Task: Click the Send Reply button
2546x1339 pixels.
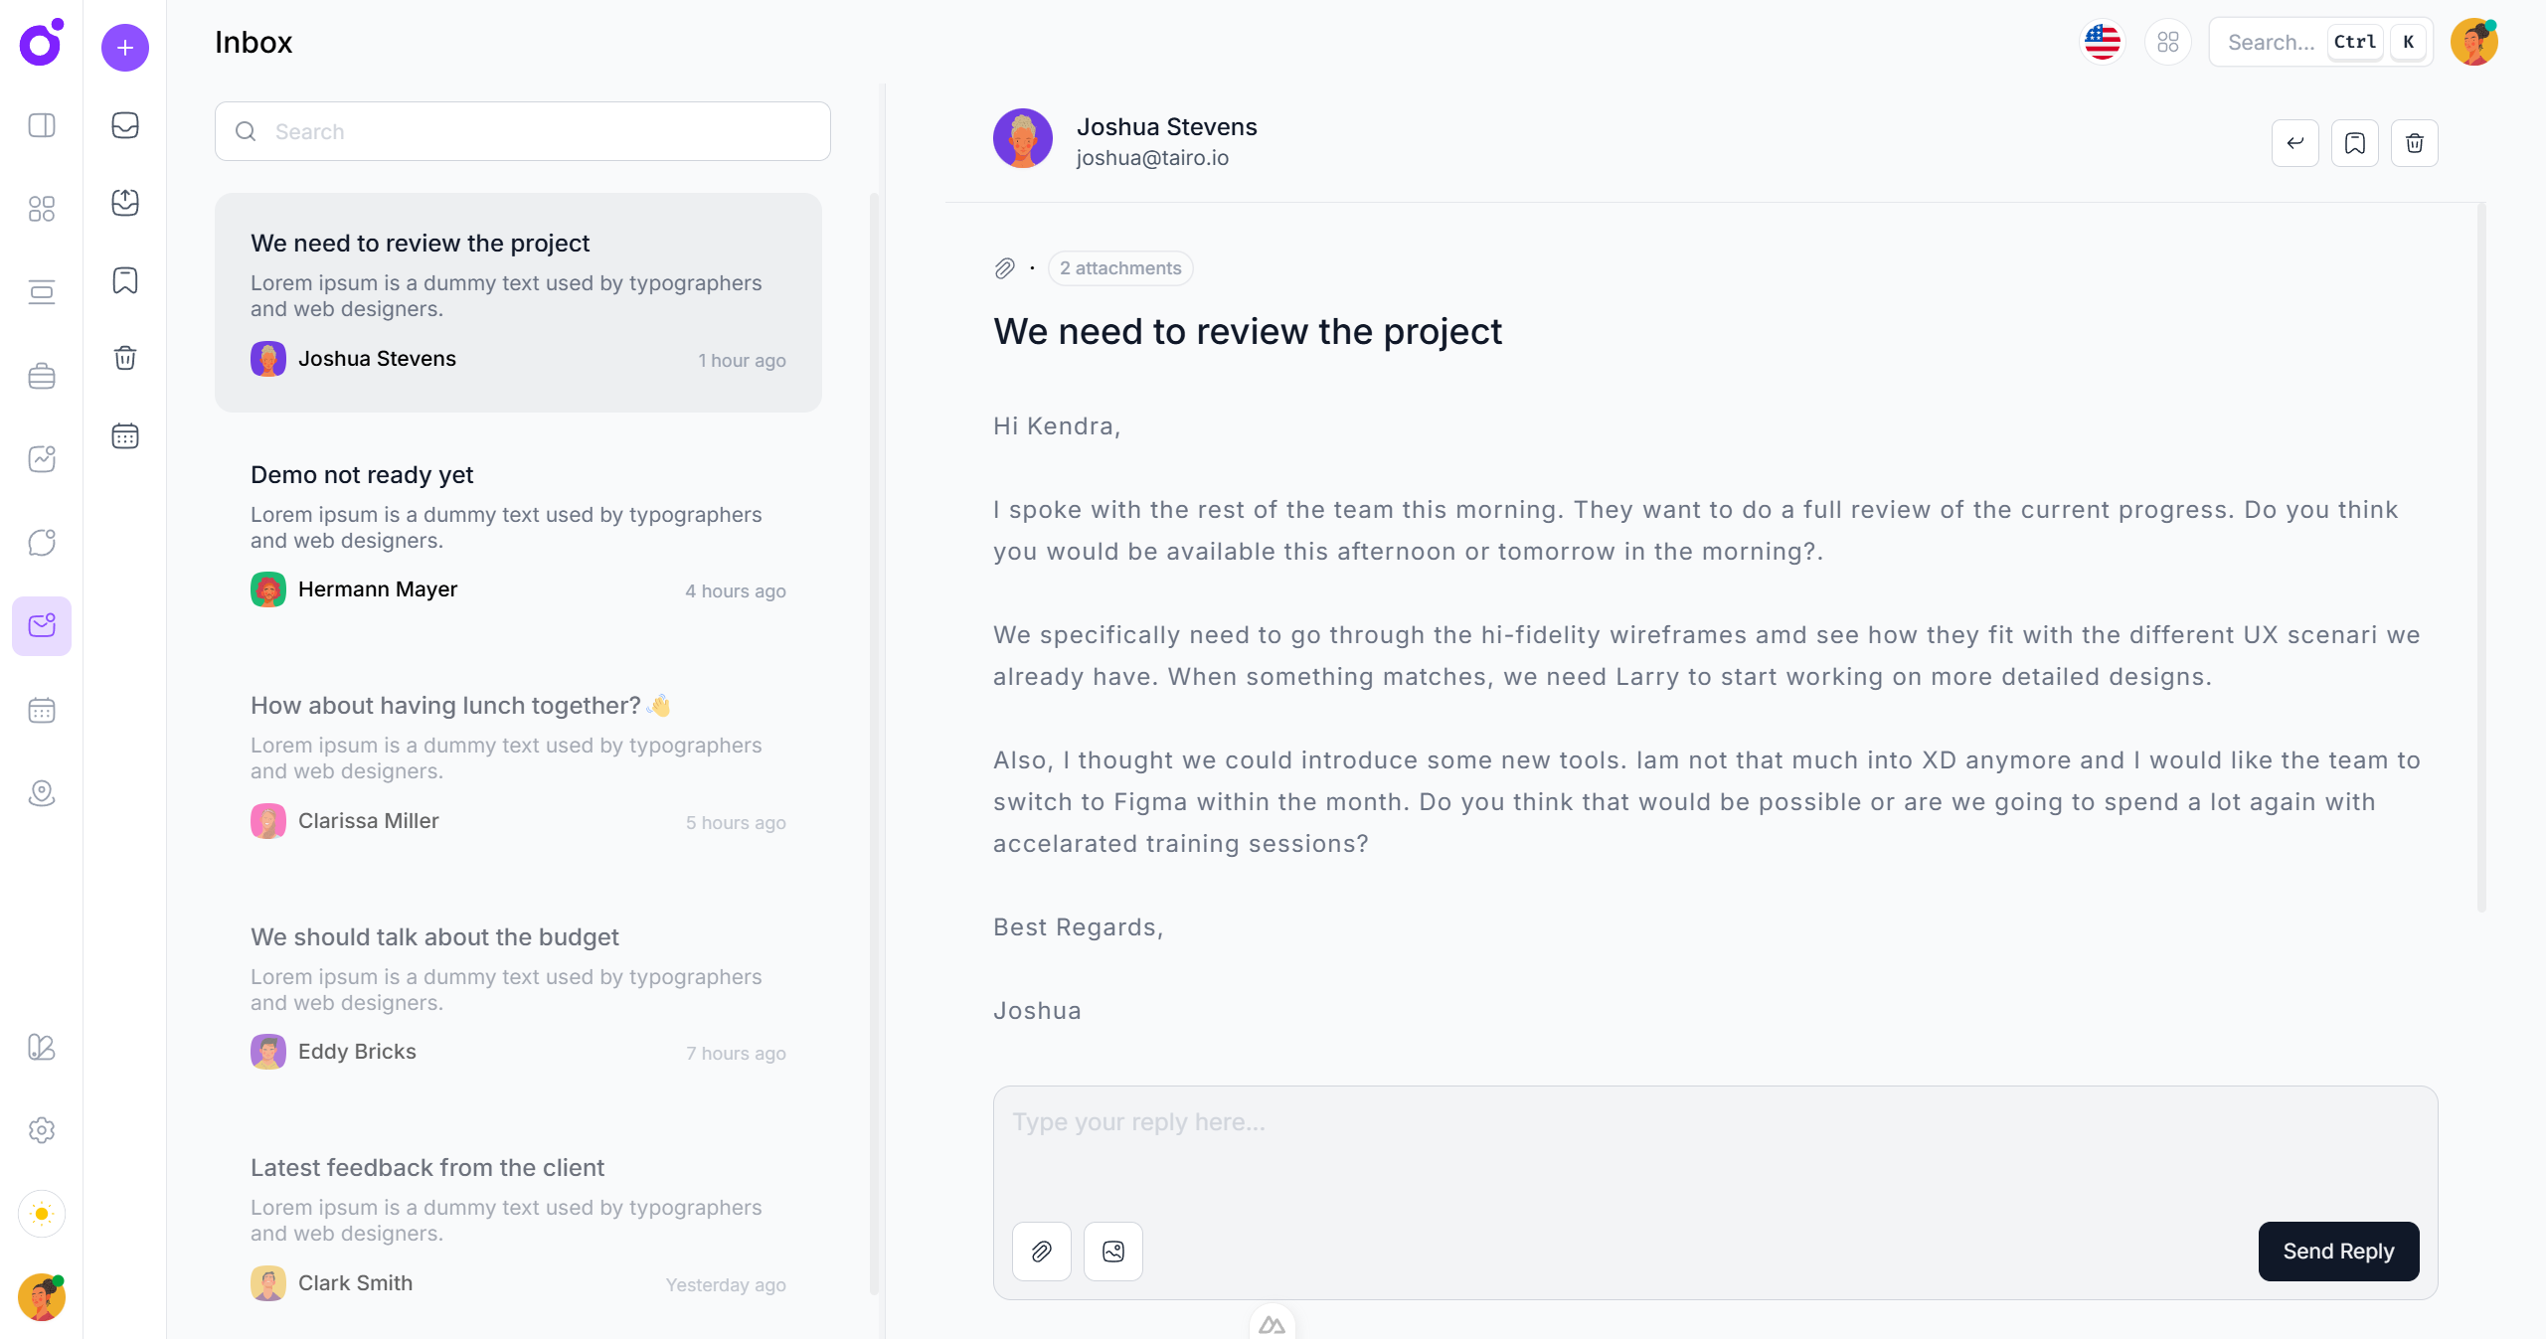Action: tap(2338, 1252)
